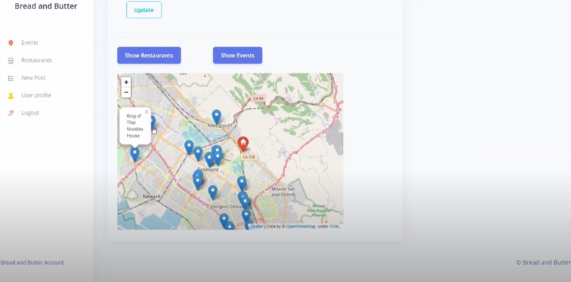The height and width of the screenshot is (282, 571).
Task: Click the marker below the King of Thai popup
Action: pos(135,154)
